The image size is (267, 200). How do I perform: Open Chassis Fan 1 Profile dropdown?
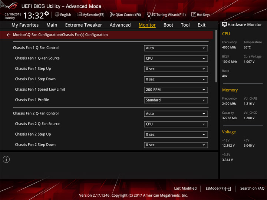point(176,100)
